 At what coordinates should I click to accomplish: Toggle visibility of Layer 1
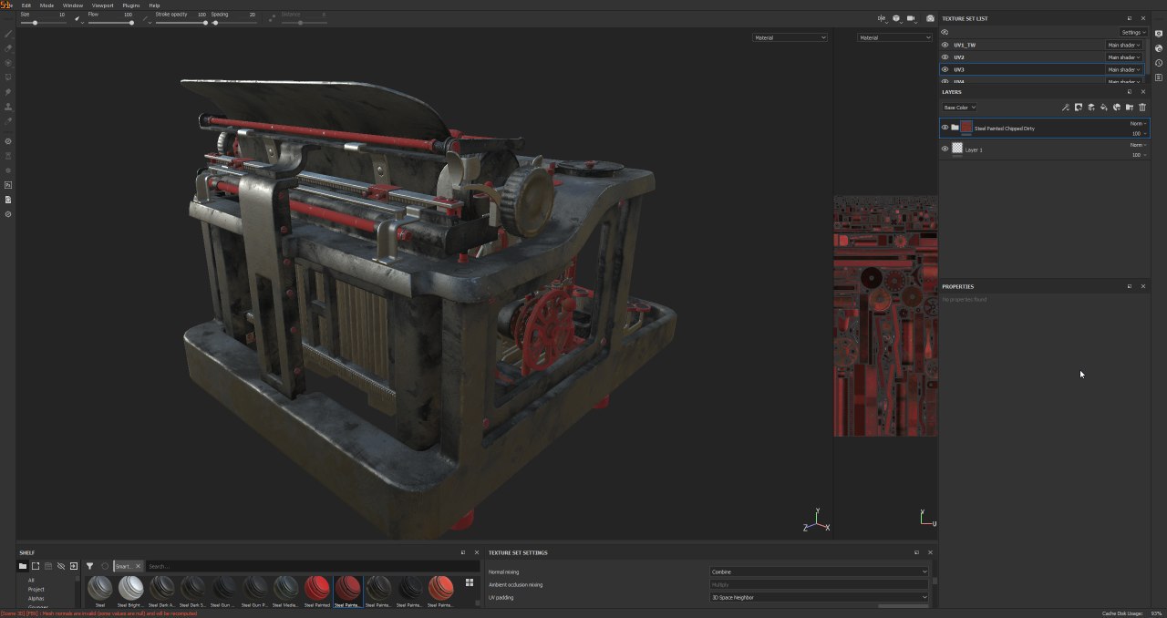pyautogui.click(x=945, y=149)
